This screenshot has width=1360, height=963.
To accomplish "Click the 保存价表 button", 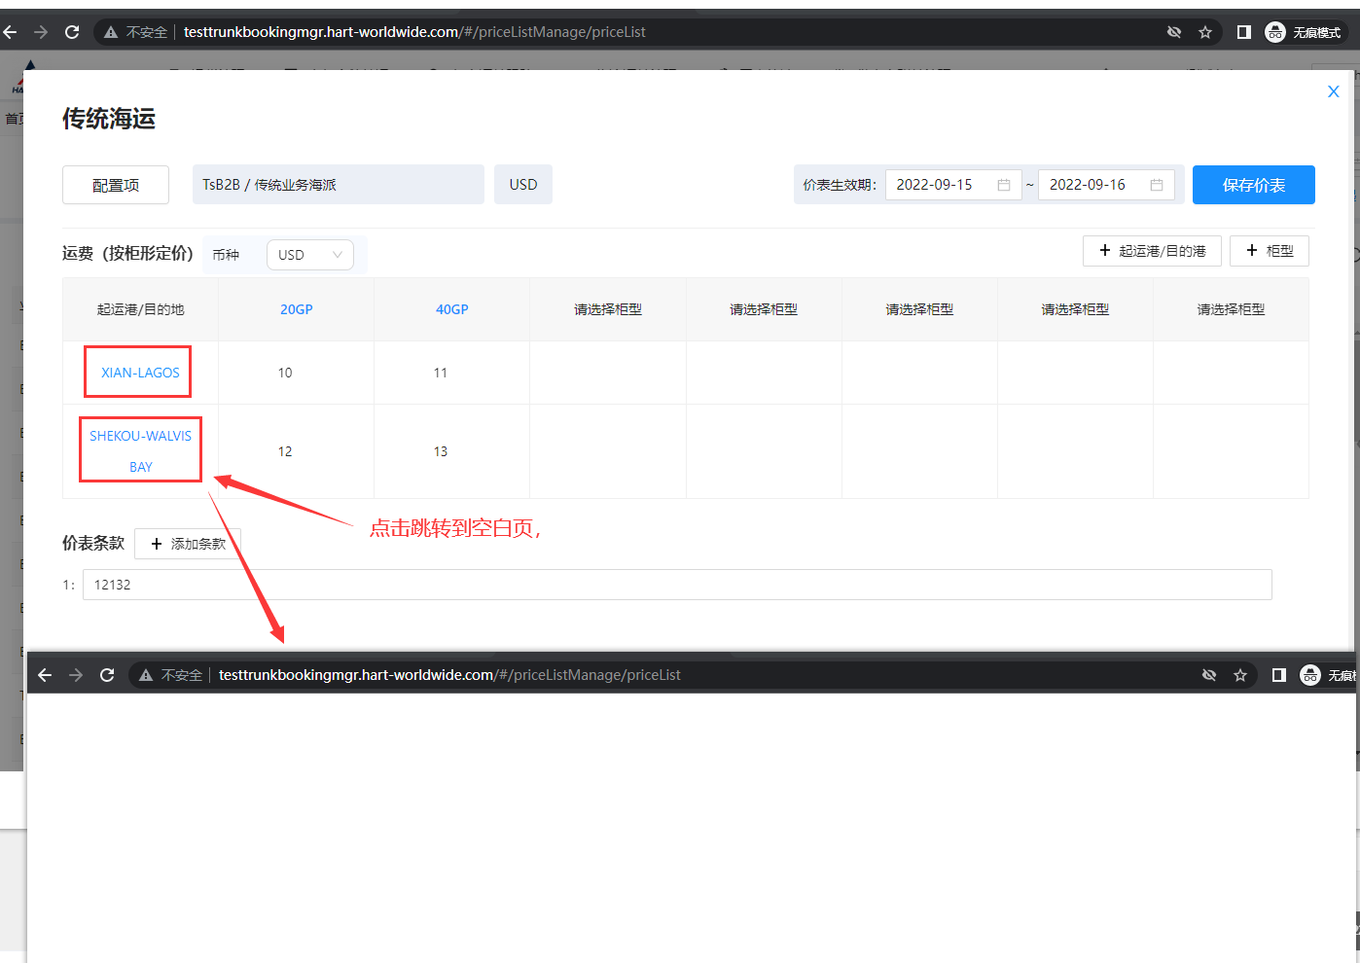I will click(1253, 185).
